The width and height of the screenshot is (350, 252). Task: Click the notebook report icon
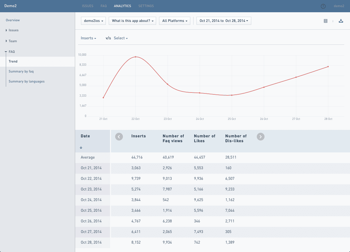(x=325, y=21)
